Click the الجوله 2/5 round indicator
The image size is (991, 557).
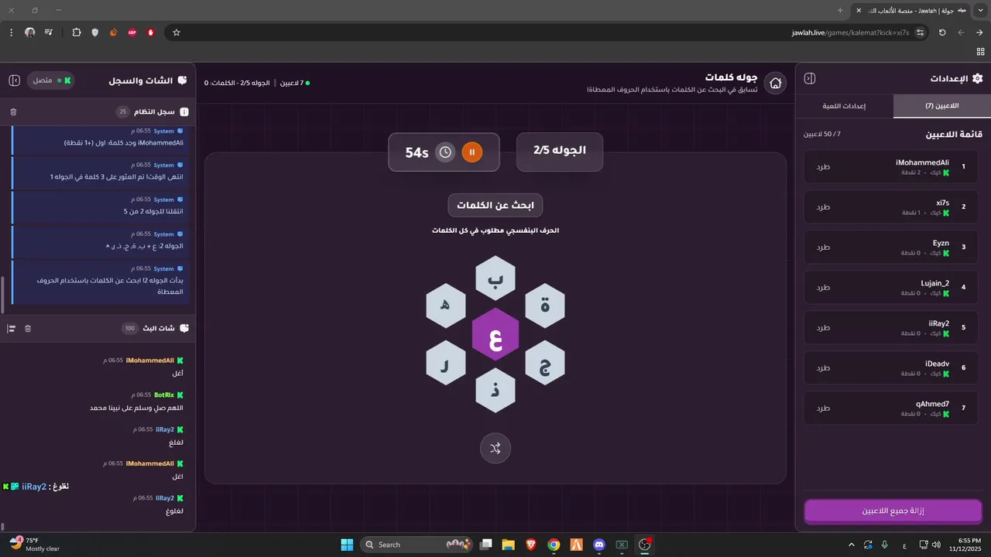click(x=560, y=151)
